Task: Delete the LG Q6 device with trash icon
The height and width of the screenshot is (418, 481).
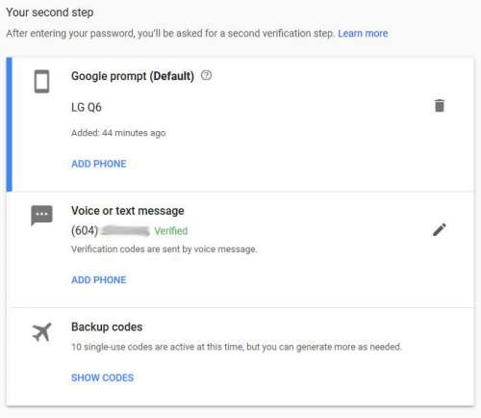Action: [440, 106]
